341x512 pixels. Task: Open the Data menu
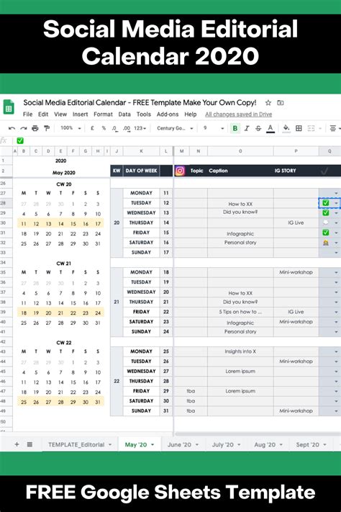124,114
